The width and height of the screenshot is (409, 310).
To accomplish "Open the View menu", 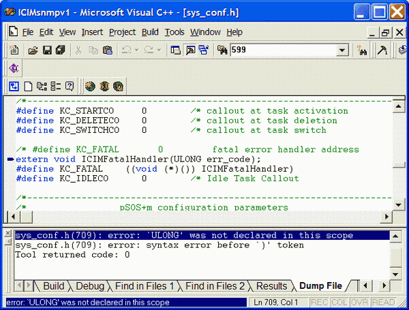I will tap(67, 32).
